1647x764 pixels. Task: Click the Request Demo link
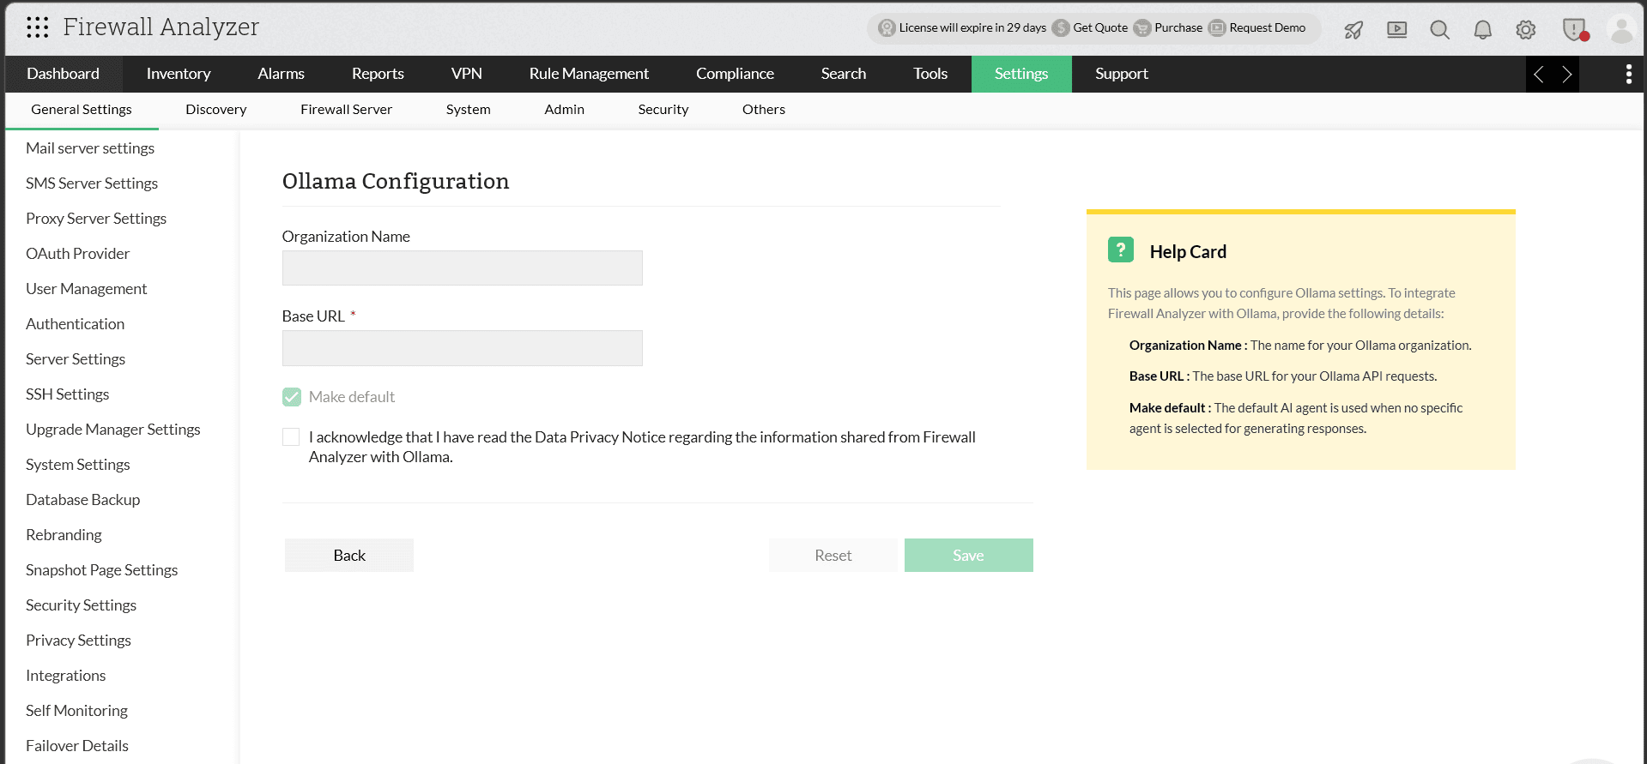click(x=1268, y=28)
